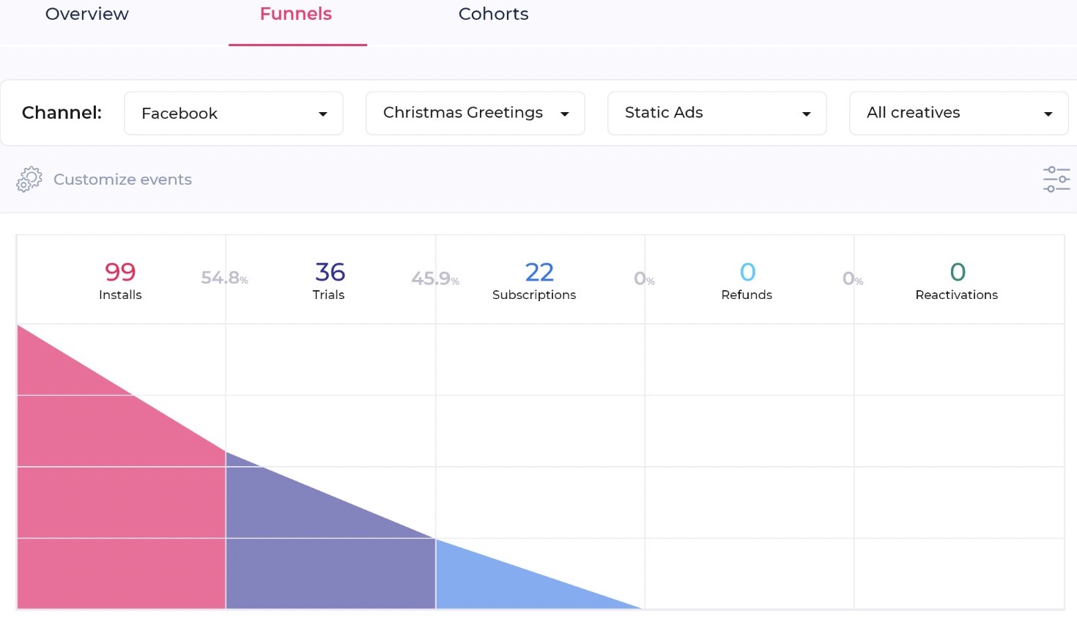Select the 36 Trials funnel step
This screenshot has height=631, width=1077.
[x=329, y=281]
